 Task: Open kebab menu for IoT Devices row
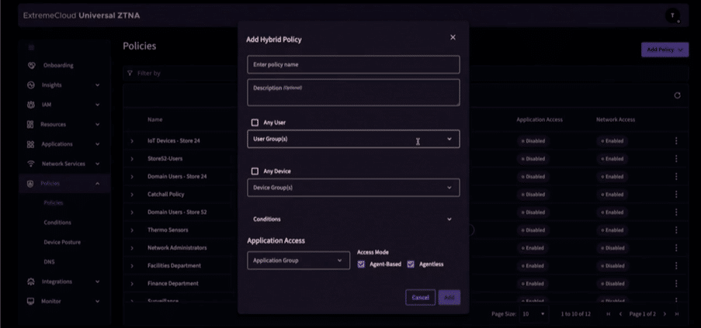point(676,141)
